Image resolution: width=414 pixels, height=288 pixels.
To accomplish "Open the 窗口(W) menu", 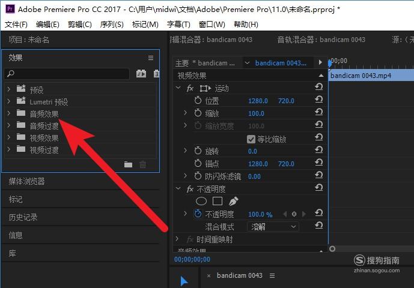I will pyautogui.click(x=212, y=25).
